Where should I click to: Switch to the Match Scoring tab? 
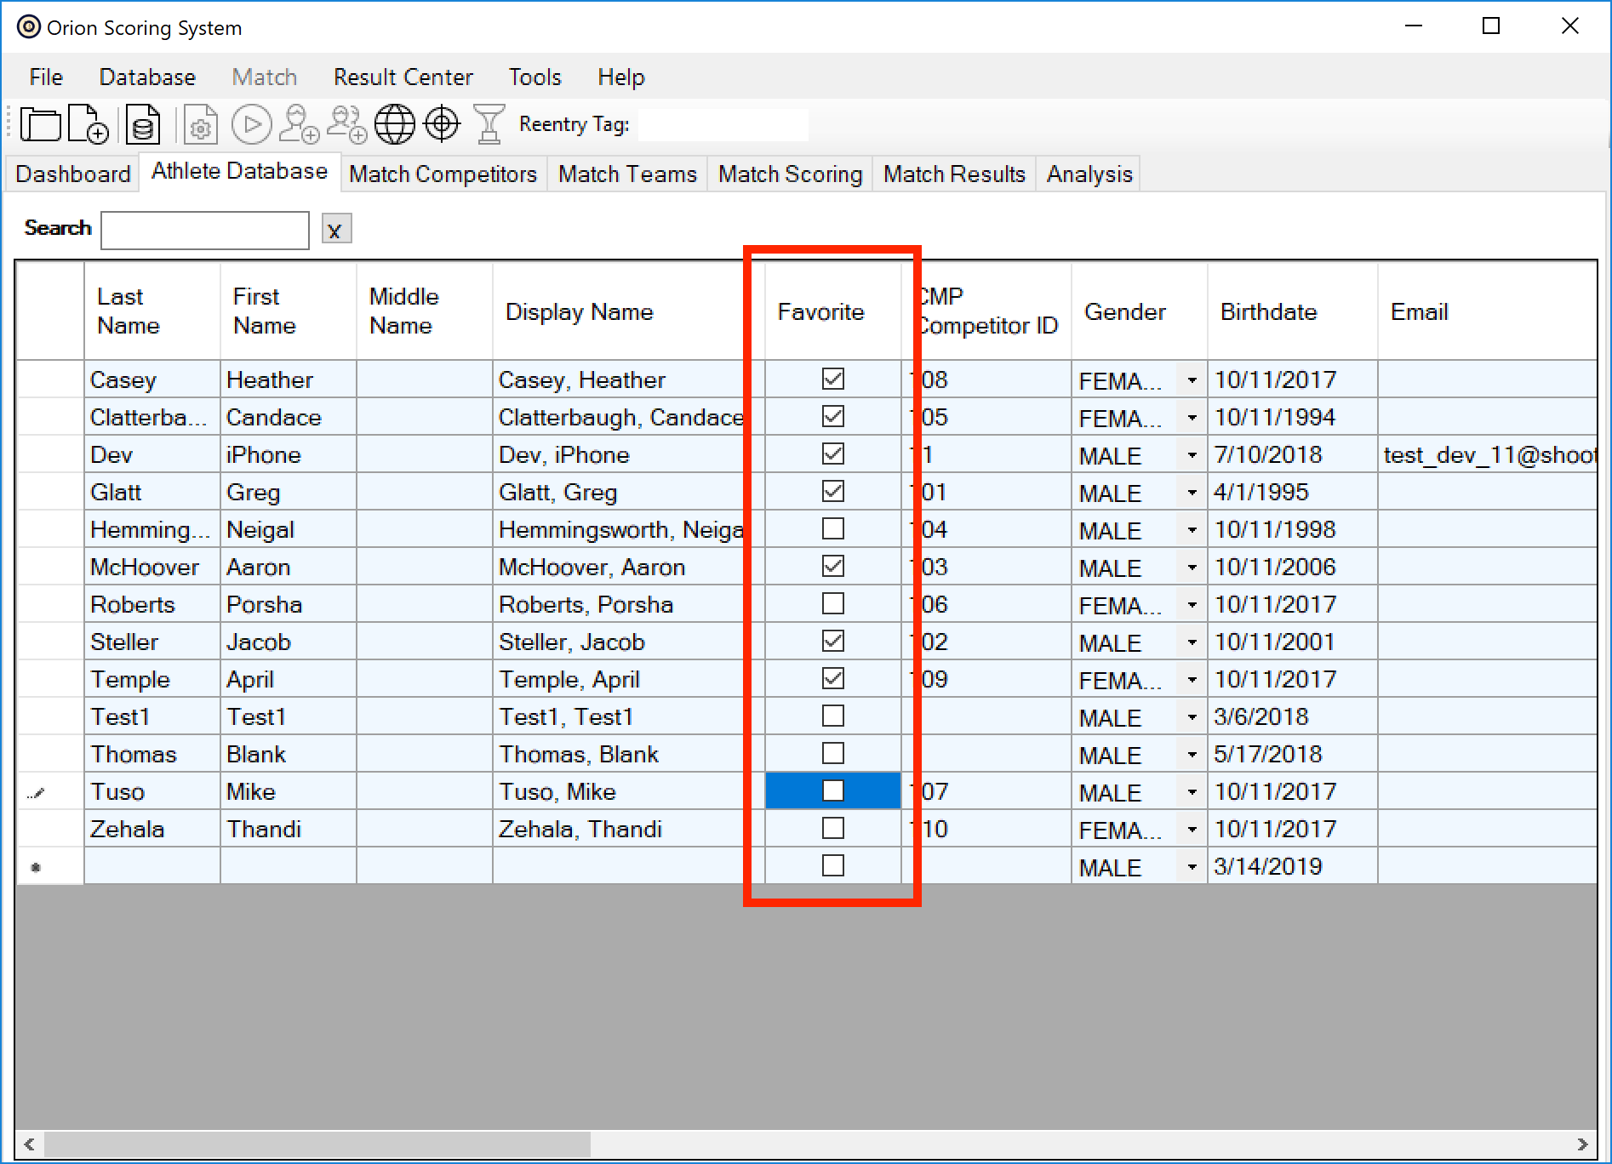coord(789,174)
